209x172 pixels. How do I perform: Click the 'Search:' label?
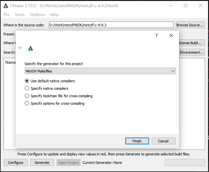(9, 52)
